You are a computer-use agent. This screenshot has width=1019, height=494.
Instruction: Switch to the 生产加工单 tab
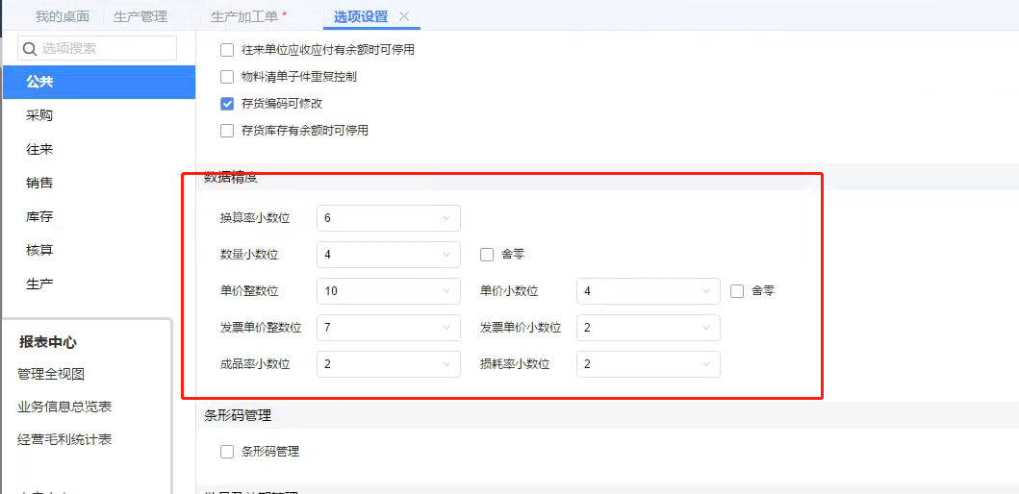[x=249, y=17]
